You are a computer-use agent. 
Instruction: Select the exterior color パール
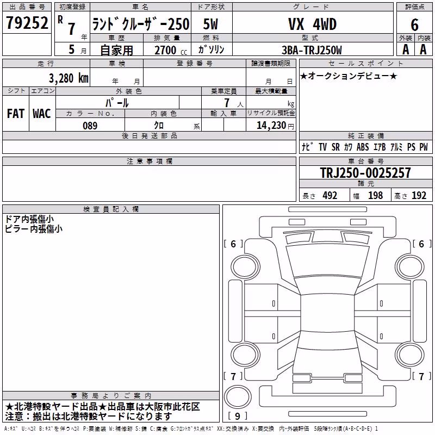tap(117, 103)
